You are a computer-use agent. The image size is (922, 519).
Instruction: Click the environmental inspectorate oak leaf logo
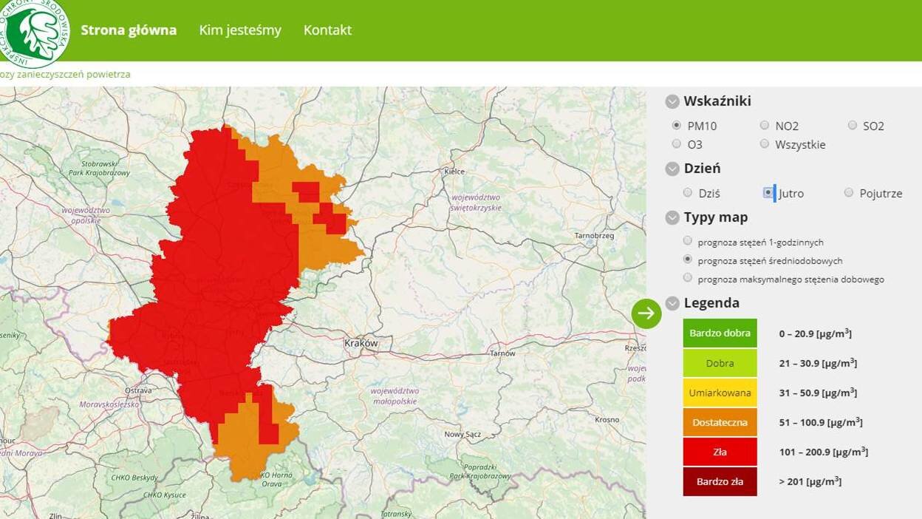pos(33,31)
